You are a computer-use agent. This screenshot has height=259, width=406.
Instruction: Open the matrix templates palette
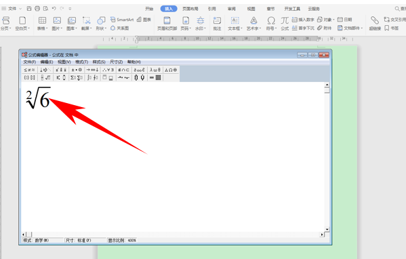pos(155,77)
